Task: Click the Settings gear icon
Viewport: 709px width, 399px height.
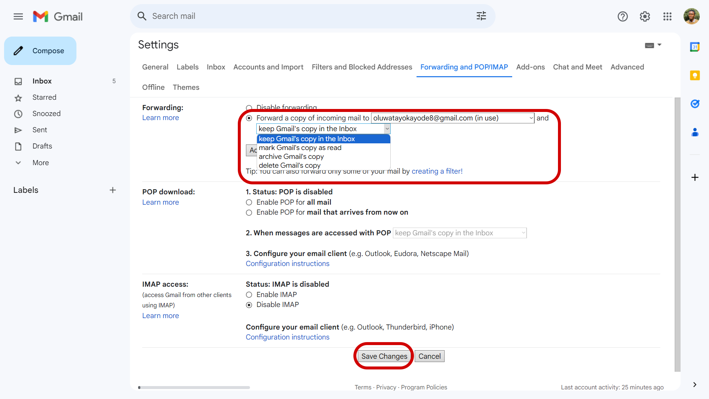Action: click(x=645, y=16)
